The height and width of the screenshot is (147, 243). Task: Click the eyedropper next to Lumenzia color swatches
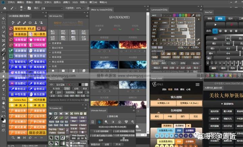click(193, 15)
